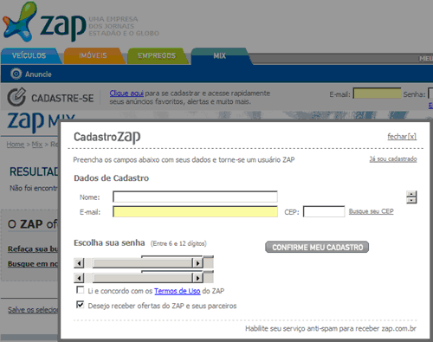Switch to the Empregos tab

click(157, 55)
